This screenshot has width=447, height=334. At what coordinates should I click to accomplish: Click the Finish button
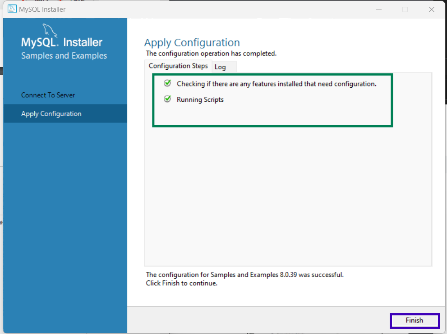tap(415, 320)
